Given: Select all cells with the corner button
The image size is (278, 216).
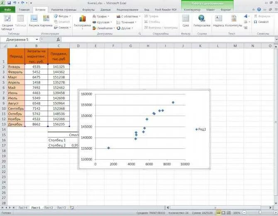Looking at the screenshot, I should click(x=4, y=46).
